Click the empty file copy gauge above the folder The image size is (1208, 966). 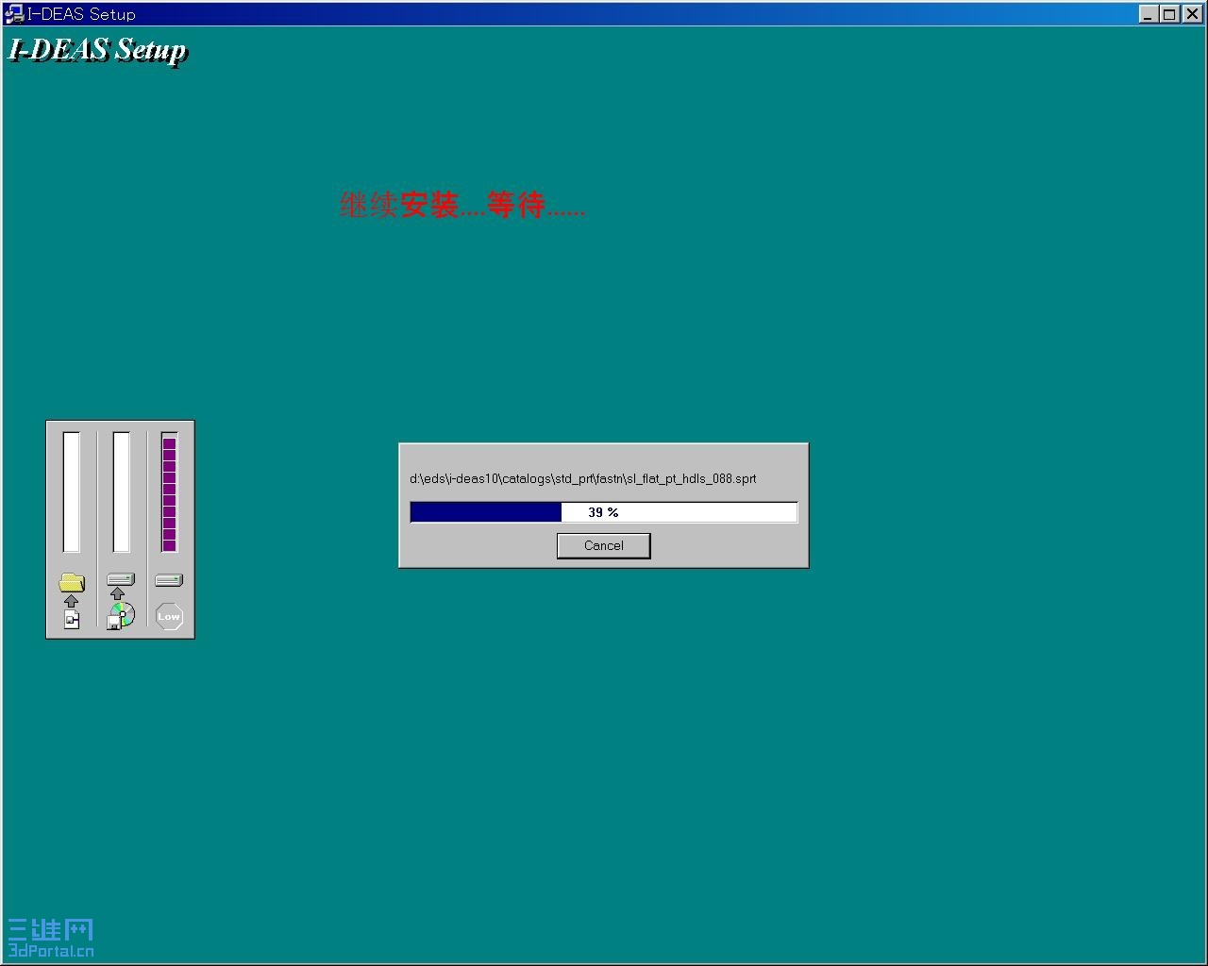[72, 492]
